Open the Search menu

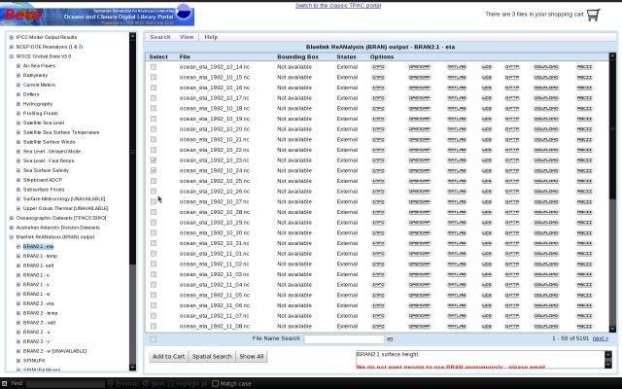click(160, 37)
